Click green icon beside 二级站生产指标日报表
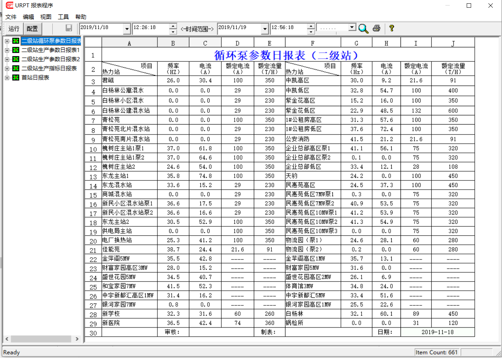The width and height of the screenshot is (502, 358). point(16,68)
